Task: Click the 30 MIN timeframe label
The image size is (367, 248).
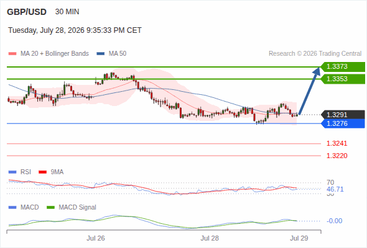Action: click(67, 12)
